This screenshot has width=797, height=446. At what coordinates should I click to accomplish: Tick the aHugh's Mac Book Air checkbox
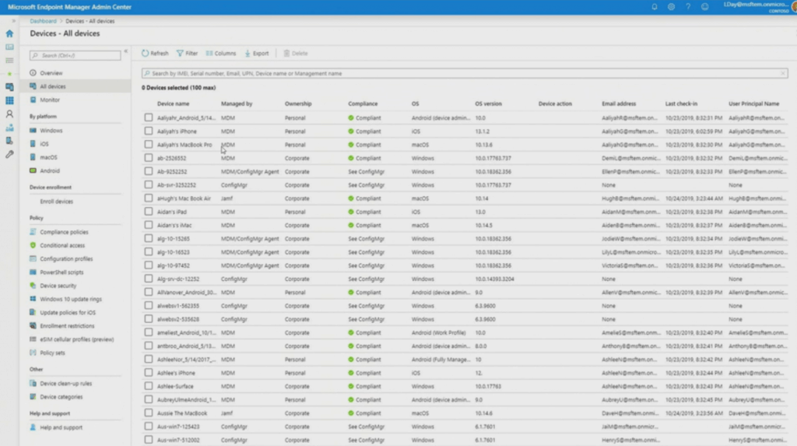[149, 198]
